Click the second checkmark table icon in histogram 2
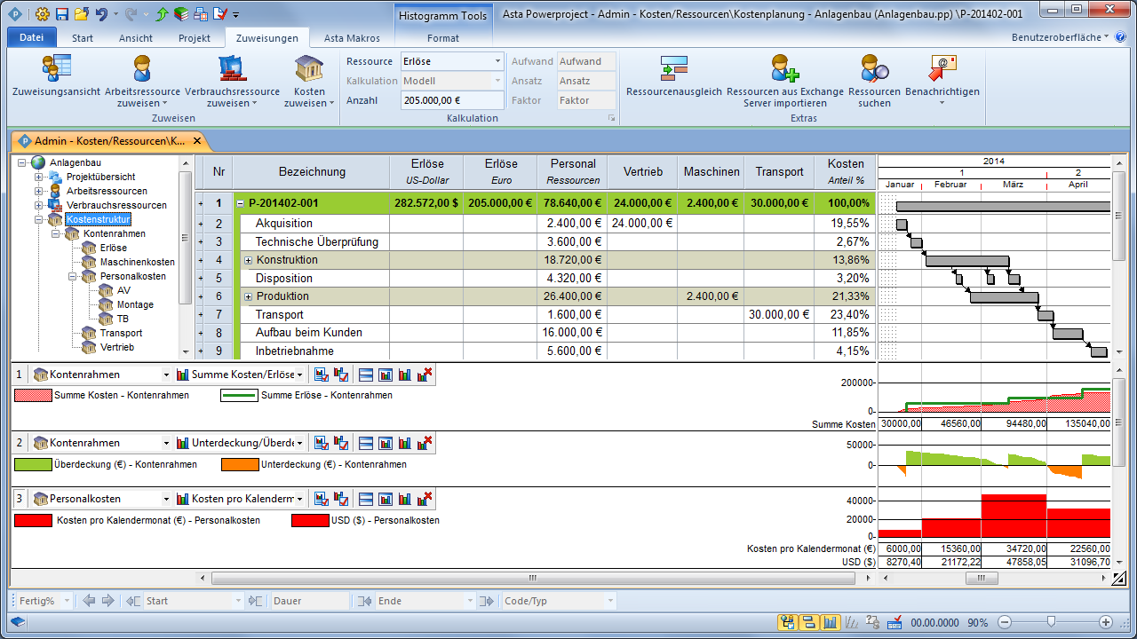The width and height of the screenshot is (1137, 639). coord(341,443)
